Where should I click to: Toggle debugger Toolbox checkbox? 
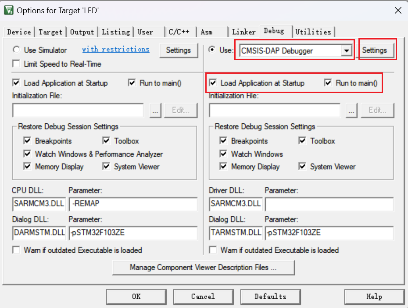click(x=302, y=141)
